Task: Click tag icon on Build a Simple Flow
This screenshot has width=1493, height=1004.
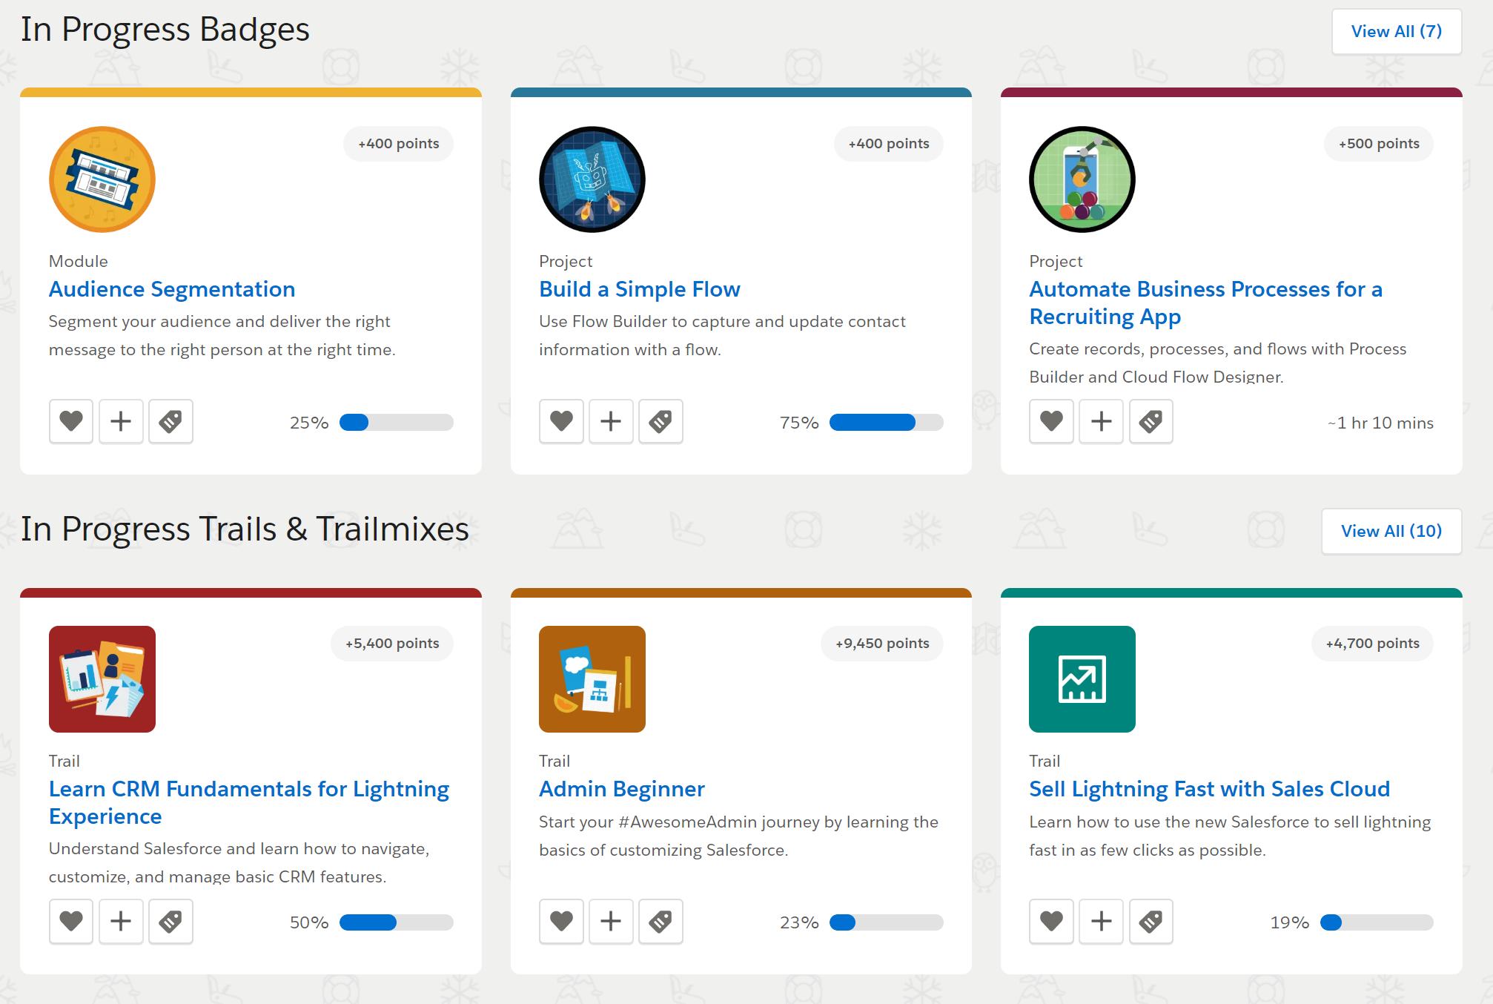Action: pyautogui.click(x=661, y=422)
